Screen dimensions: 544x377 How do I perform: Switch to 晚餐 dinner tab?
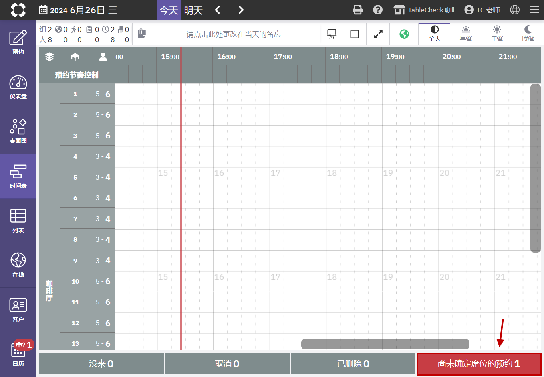click(x=528, y=34)
